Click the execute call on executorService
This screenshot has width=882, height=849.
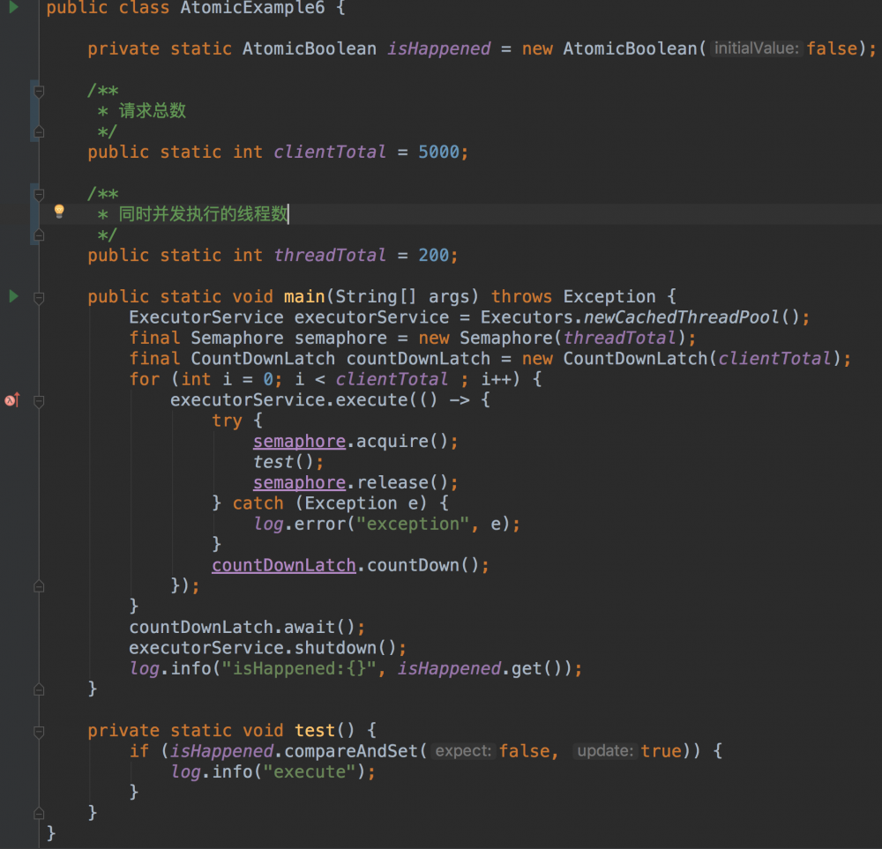pos(371,399)
